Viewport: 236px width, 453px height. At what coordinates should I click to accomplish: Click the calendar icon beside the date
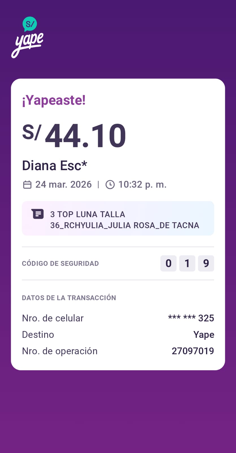(27, 185)
